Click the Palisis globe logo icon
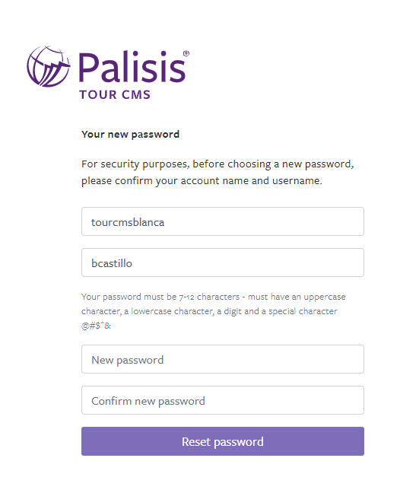 (x=49, y=66)
